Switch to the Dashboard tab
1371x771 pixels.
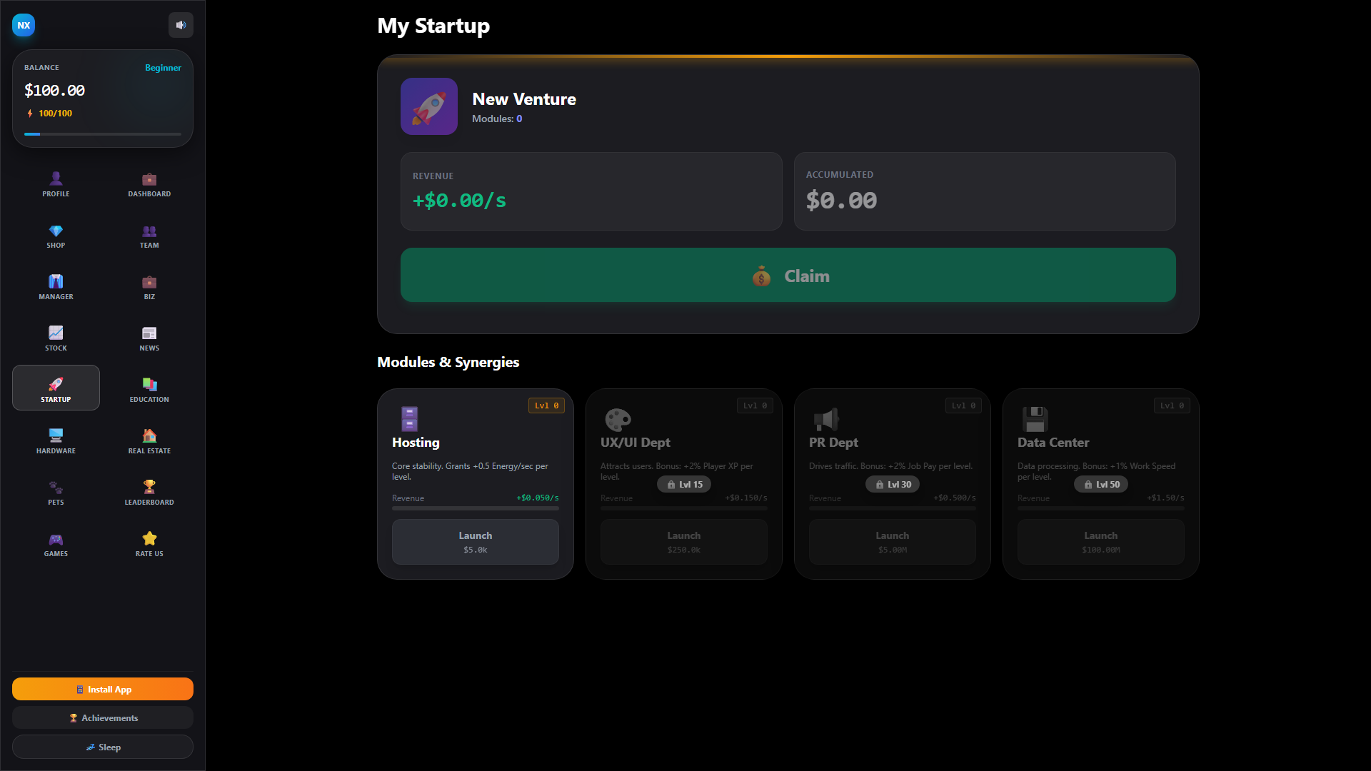[x=149, y=184]
